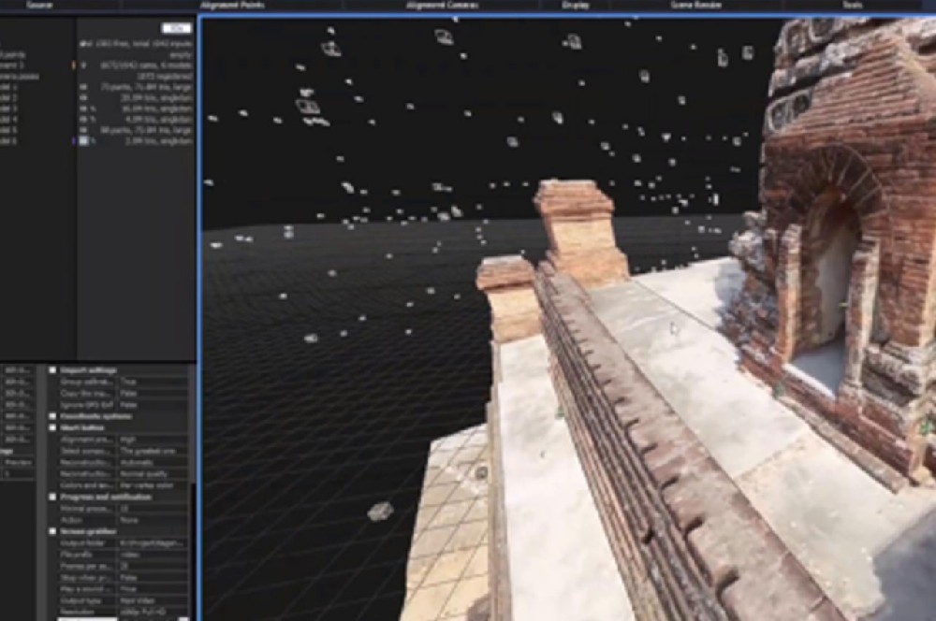Edit the Minimal processing time value field
This screenshot has height=621, width=936.
[x=153, y=508]
